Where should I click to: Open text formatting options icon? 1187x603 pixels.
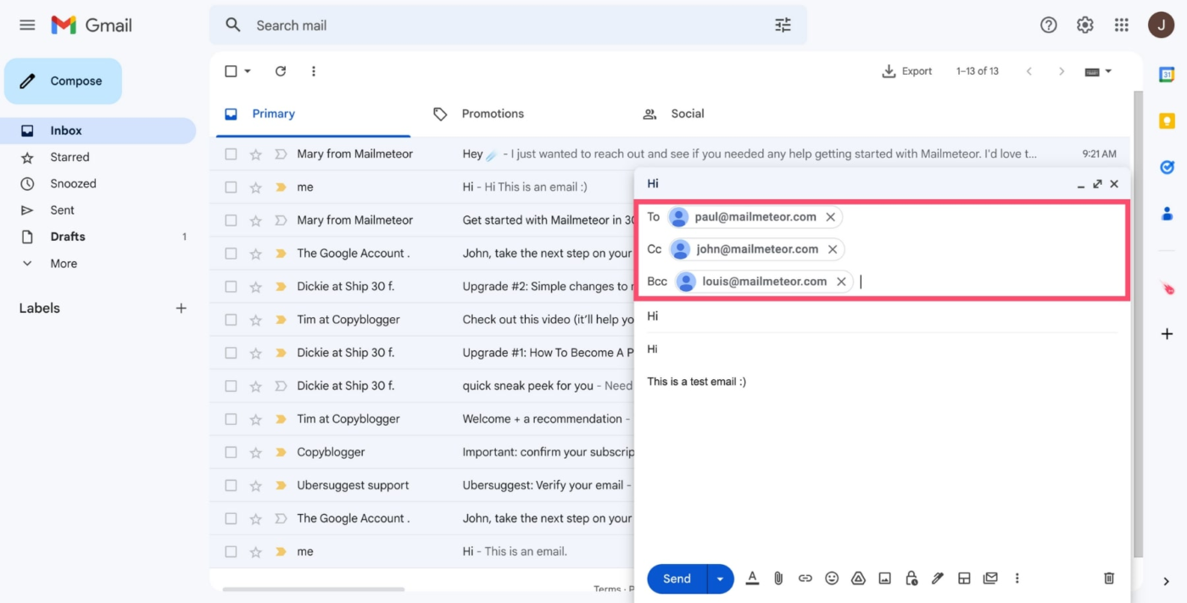click(752, 578)
